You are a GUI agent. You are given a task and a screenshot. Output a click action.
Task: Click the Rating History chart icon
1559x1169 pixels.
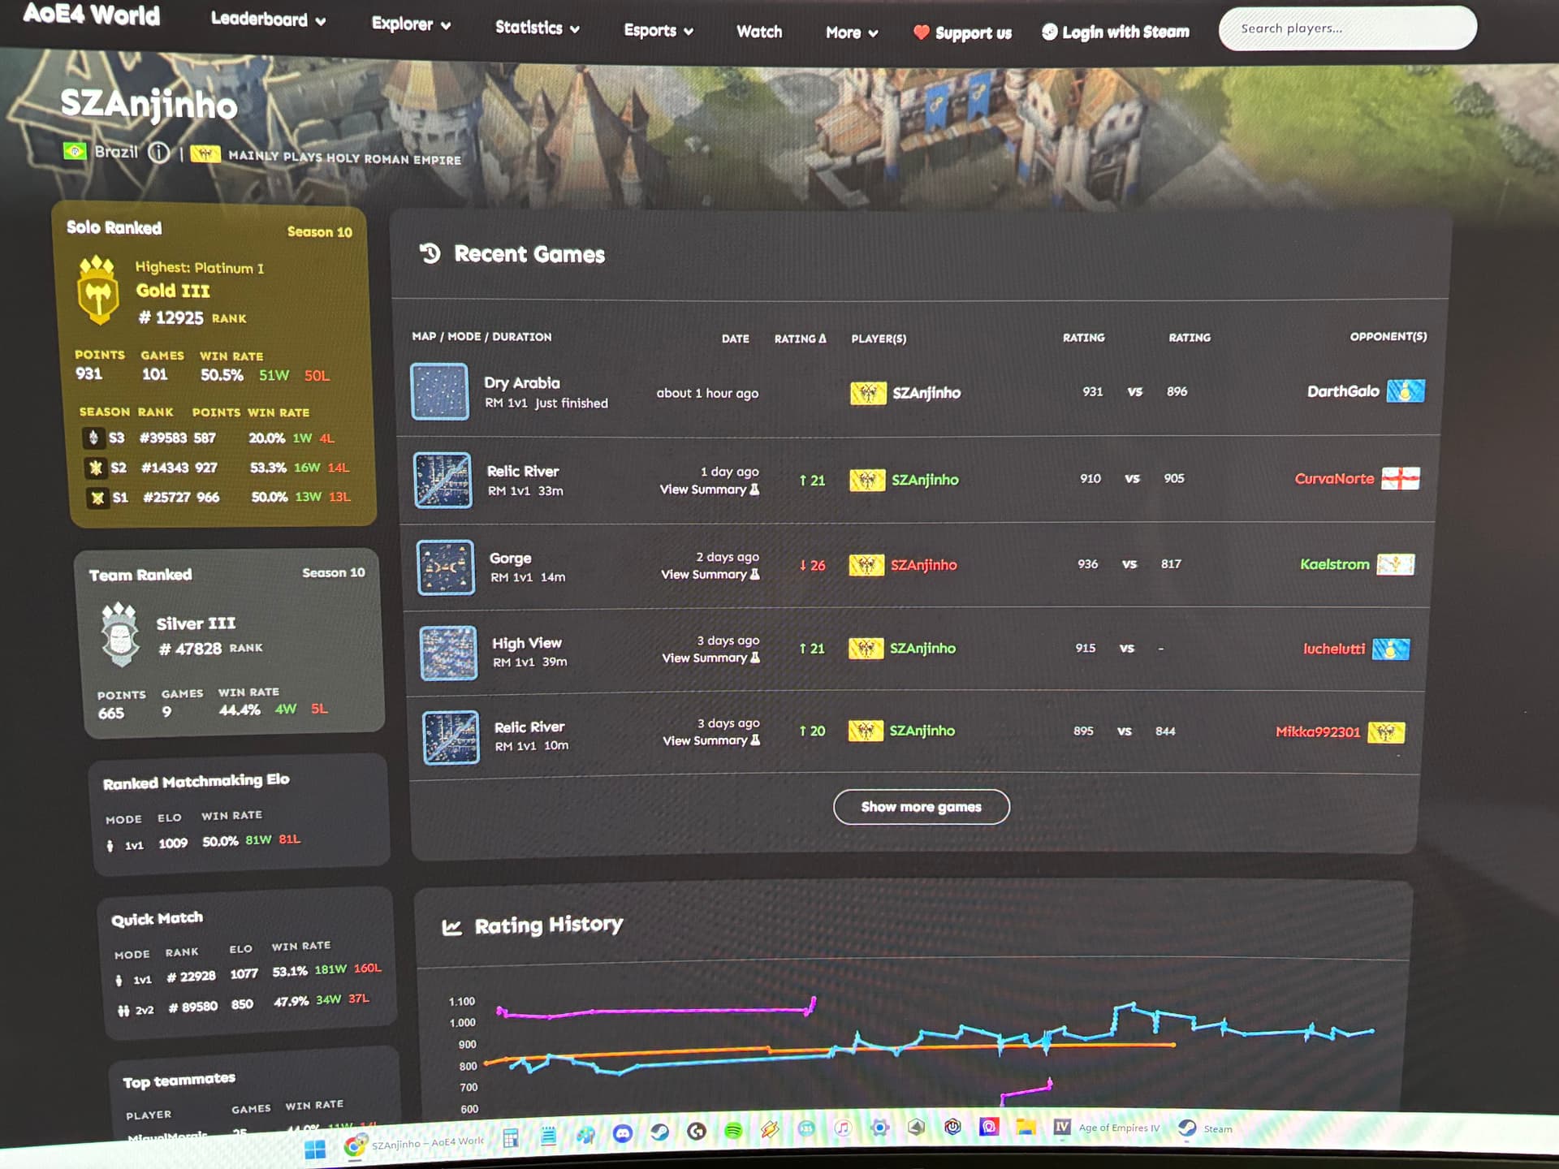click(451, 927)
